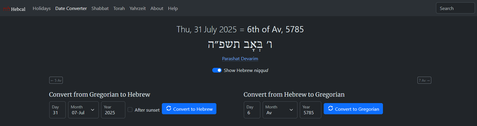Go to previous day 5 Av

click(56, 80)
